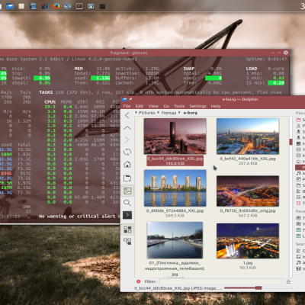Open search with the magnifier icon
The height and width of the screenshot is (305, 305).
tap(127, 203)
